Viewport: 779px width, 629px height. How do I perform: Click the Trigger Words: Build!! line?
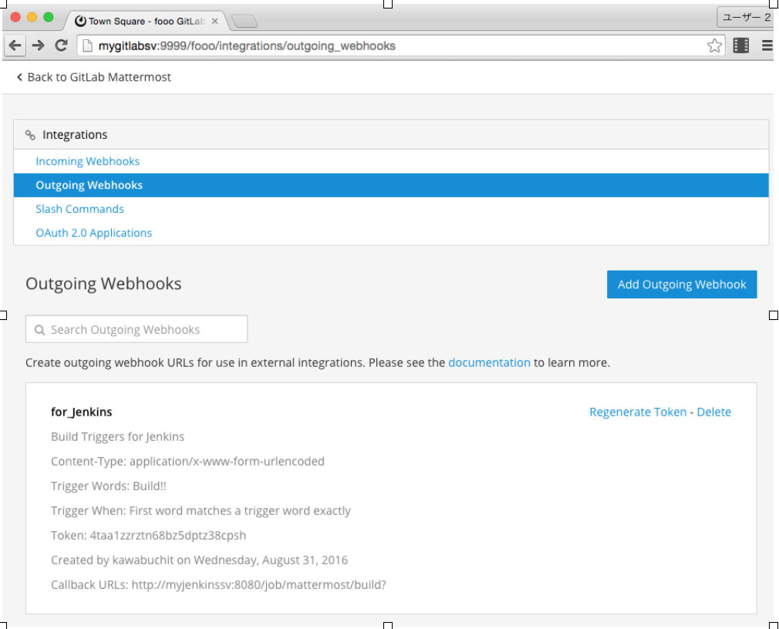(x=109, y=486)
